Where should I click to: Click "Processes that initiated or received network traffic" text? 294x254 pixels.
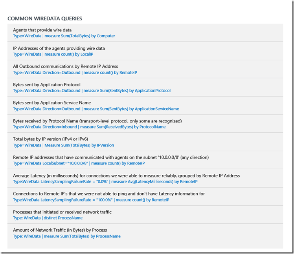click(62, 212)
